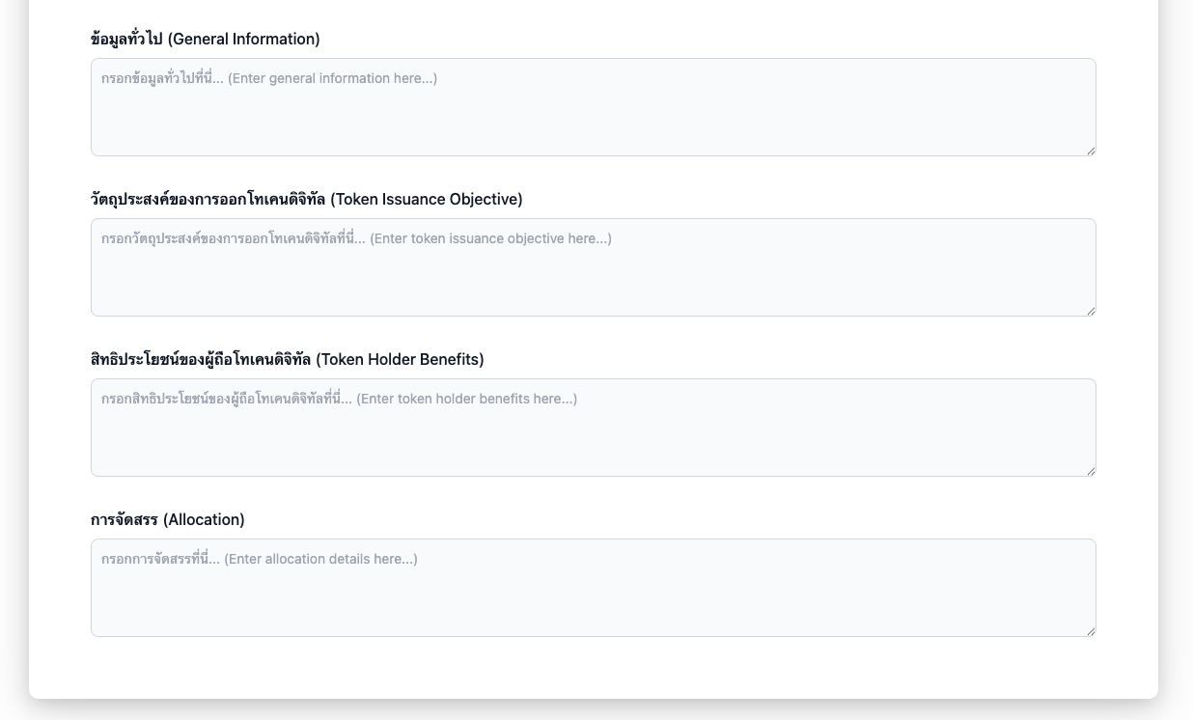
Task: Click empty white card area below Allocation box
Action: [x=593, y=668]
